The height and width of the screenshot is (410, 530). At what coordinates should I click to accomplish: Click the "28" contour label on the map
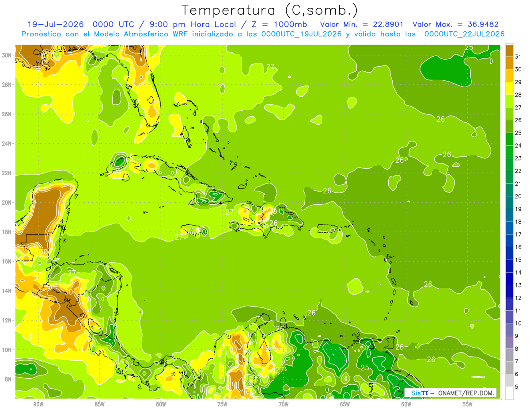[62, 285]
